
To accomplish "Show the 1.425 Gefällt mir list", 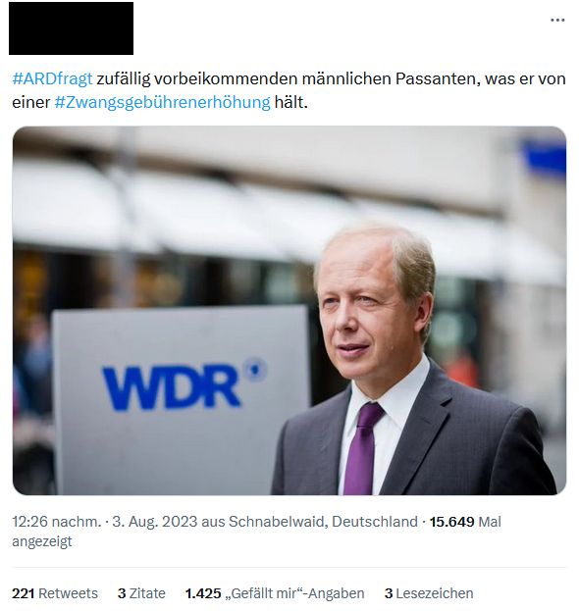I will (275, 593).
